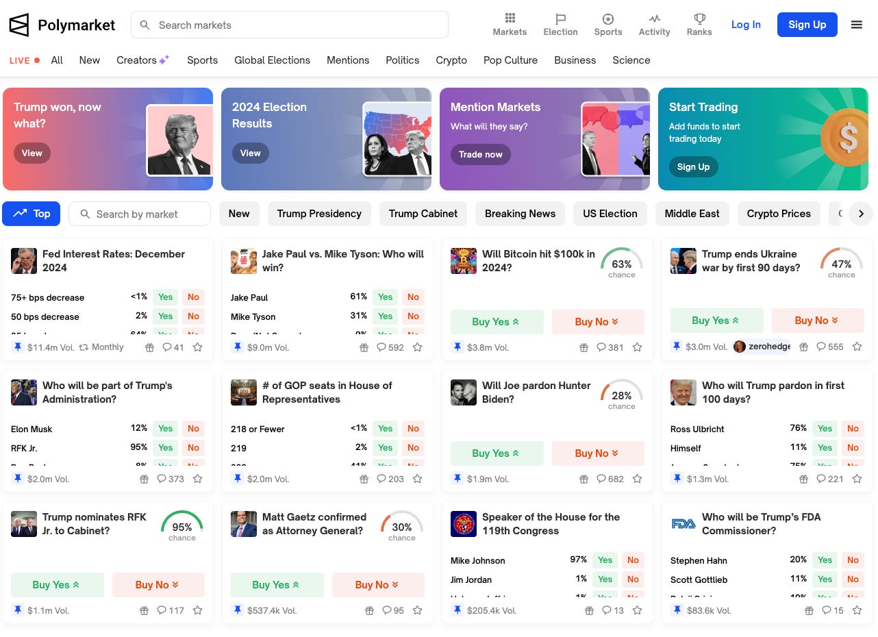Select the Crypto category tab
The width and height of the screenshot is (878, 637).
coord(451,60)
